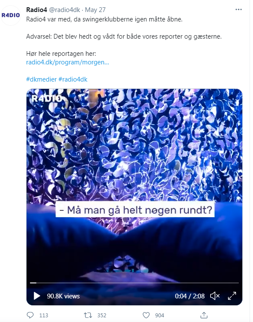The width and height of the screenshot is (253, 322).
Task: Click the 904 likes count
Action: 159,315
